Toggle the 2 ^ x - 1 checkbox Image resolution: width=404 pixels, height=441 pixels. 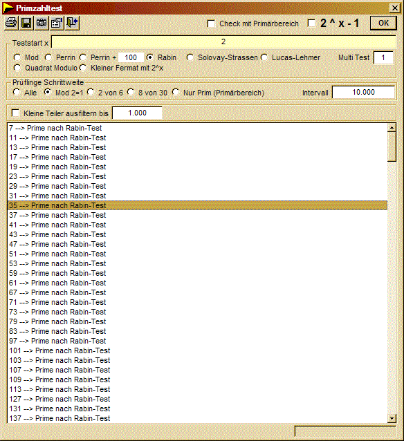[x=311, y=23]
